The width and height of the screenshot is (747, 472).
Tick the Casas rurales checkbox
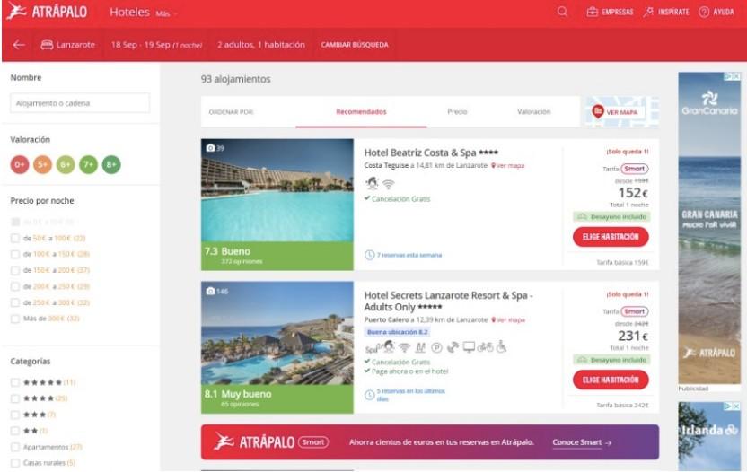[x=15, y=463]
